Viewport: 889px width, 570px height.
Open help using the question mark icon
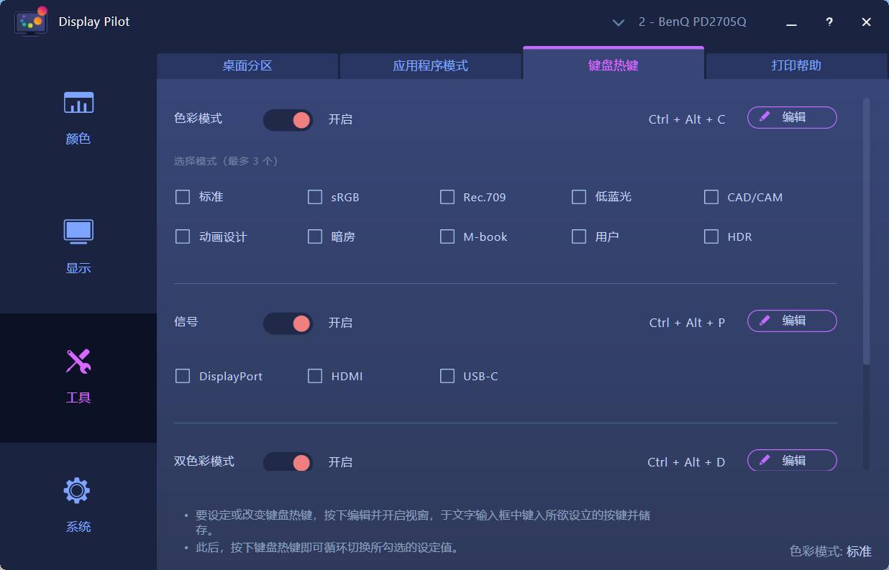click(x=829, y=22)
